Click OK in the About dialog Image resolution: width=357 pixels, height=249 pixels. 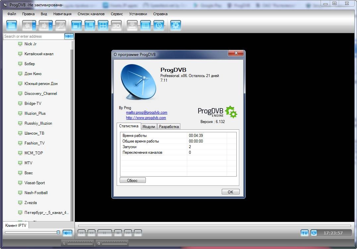click(x=230, y=192)
